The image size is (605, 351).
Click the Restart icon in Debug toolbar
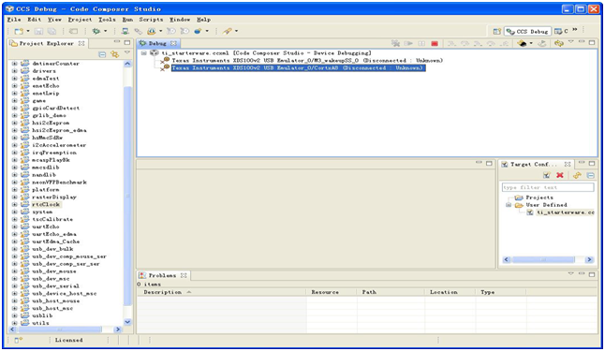pyautogui.click(x=542, y=44)
